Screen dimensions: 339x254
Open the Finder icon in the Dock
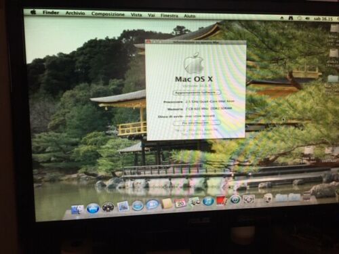click(77, 210)
